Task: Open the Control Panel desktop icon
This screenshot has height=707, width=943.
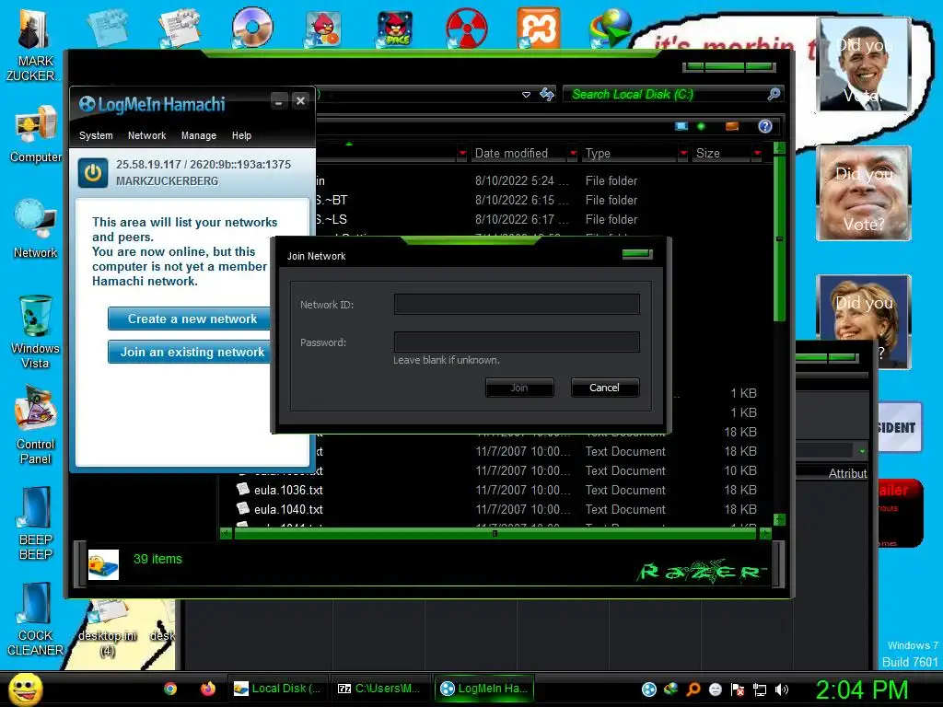Action: pyautogui.click(x=35, y=425)
